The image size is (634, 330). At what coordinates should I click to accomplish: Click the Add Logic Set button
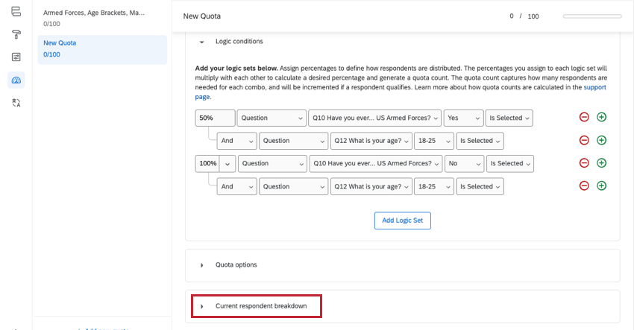point(402,220)
